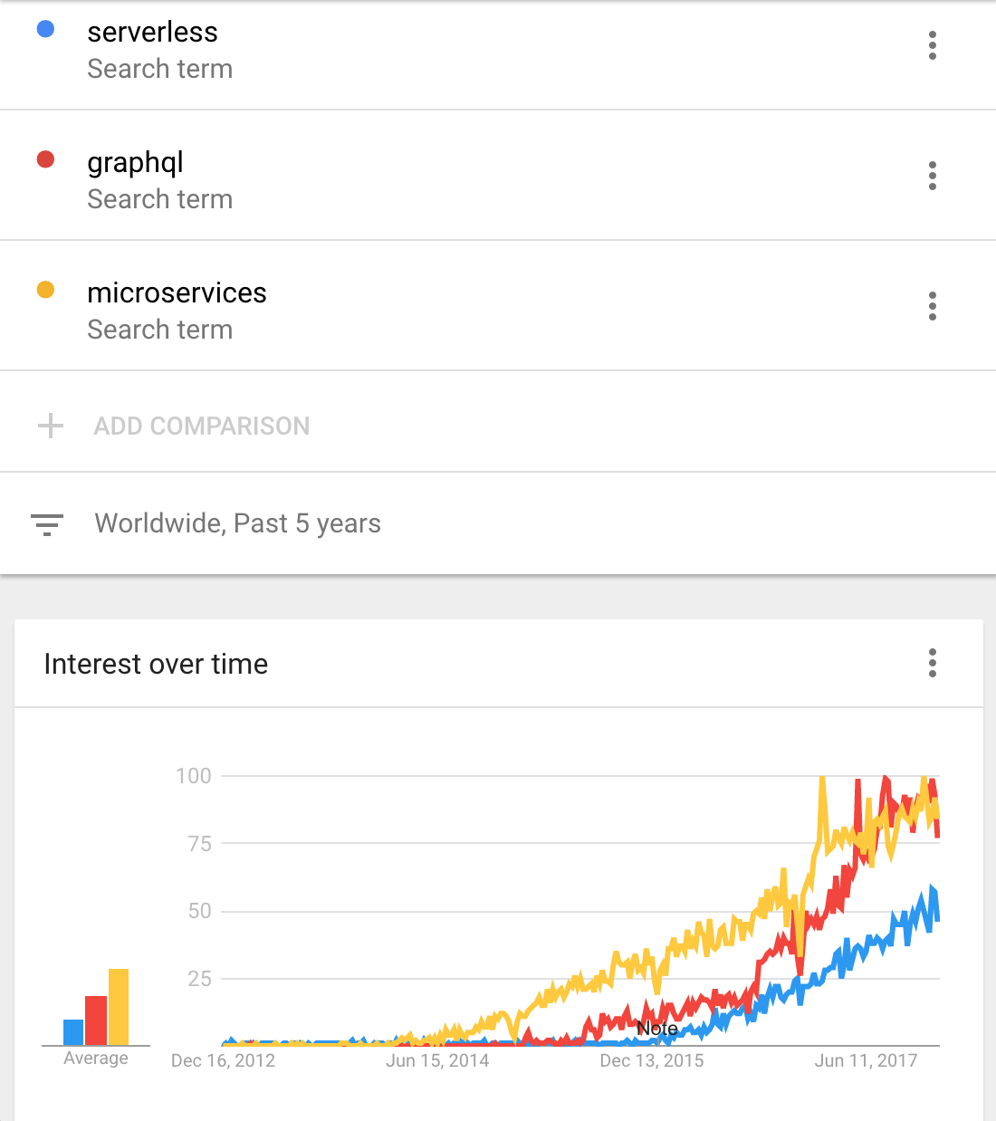Image resolution: width=996 pixels, height=1121 pixels.
Task: Edit the serverless search term
Action: [152, 33]
